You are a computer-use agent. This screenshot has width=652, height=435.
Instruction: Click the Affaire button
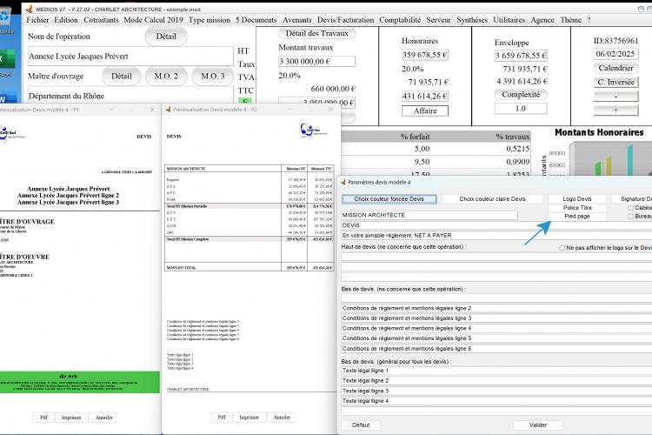pyautogui.click(x=425, y=110)
